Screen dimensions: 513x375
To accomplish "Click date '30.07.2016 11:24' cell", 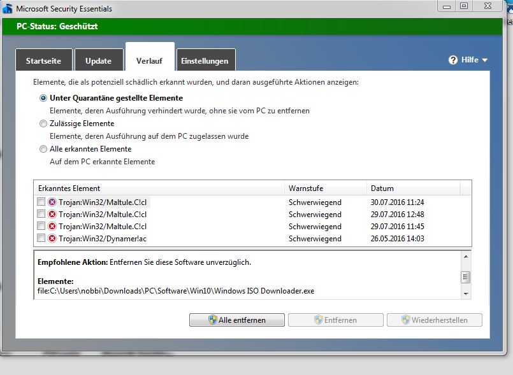I will (397, 202).
